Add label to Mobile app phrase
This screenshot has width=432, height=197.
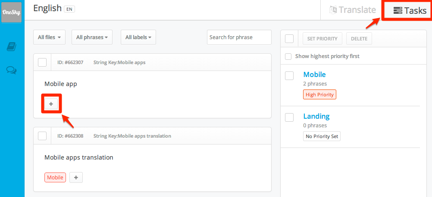click(x=51, y=104)
